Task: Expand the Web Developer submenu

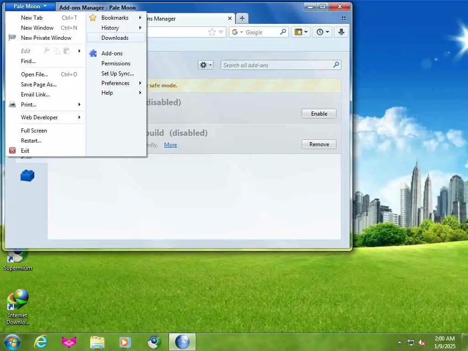Action: click(x=80, y=117)
